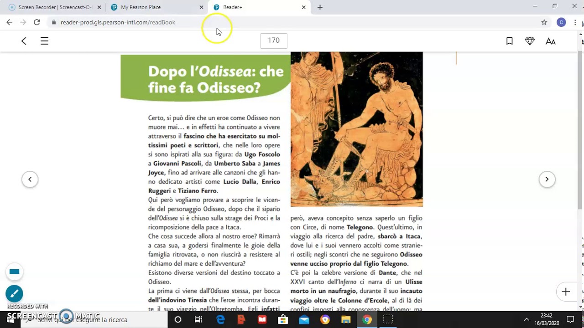
Task: Click the Greek vase painting image
Action: coord(357,129)
